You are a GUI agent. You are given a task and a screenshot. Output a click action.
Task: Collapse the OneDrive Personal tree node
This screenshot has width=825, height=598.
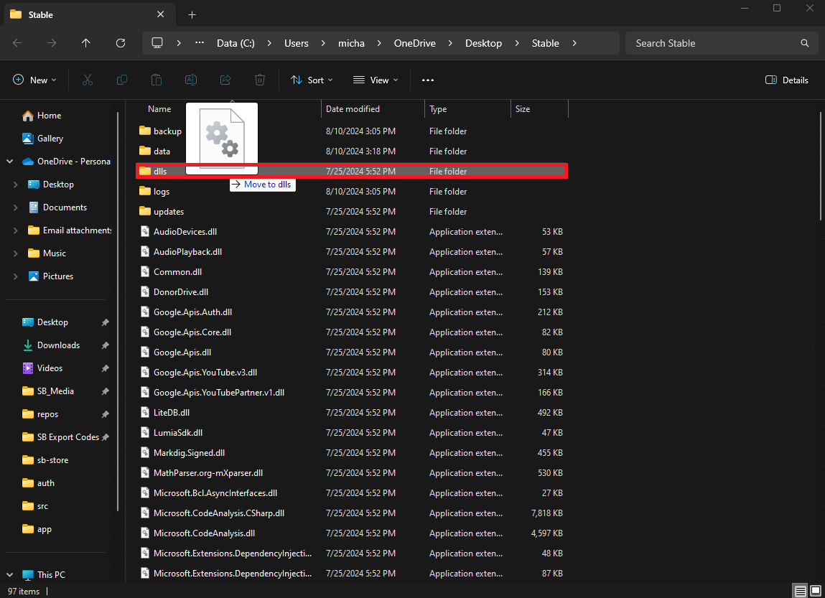click(x=10, y=162)
